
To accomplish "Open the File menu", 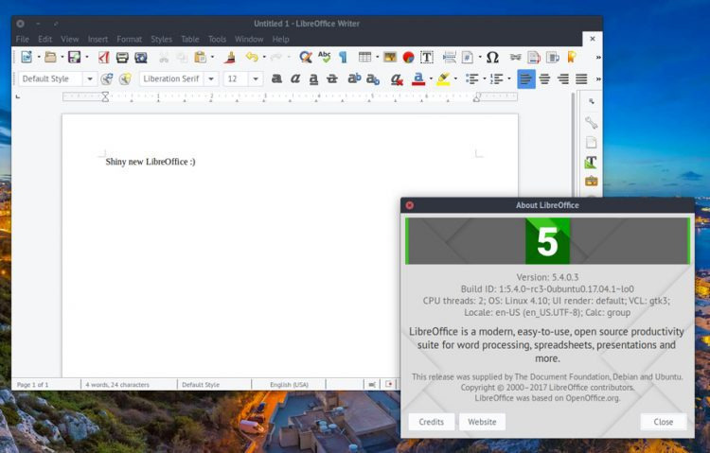I will [x=22, y=40].
